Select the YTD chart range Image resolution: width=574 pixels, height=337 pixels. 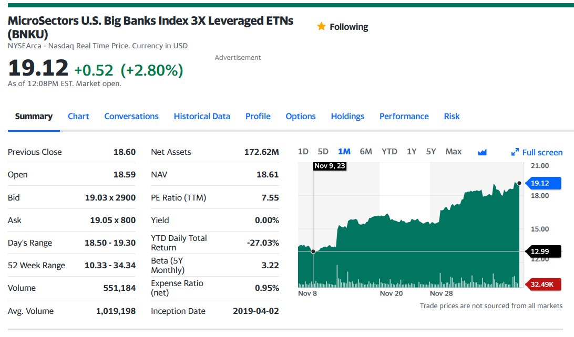pyautogui.click(x=389, y=152)
